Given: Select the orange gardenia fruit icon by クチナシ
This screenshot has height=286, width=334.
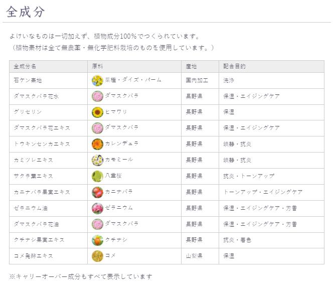Looking at the screenshot, I should (97, 240).
